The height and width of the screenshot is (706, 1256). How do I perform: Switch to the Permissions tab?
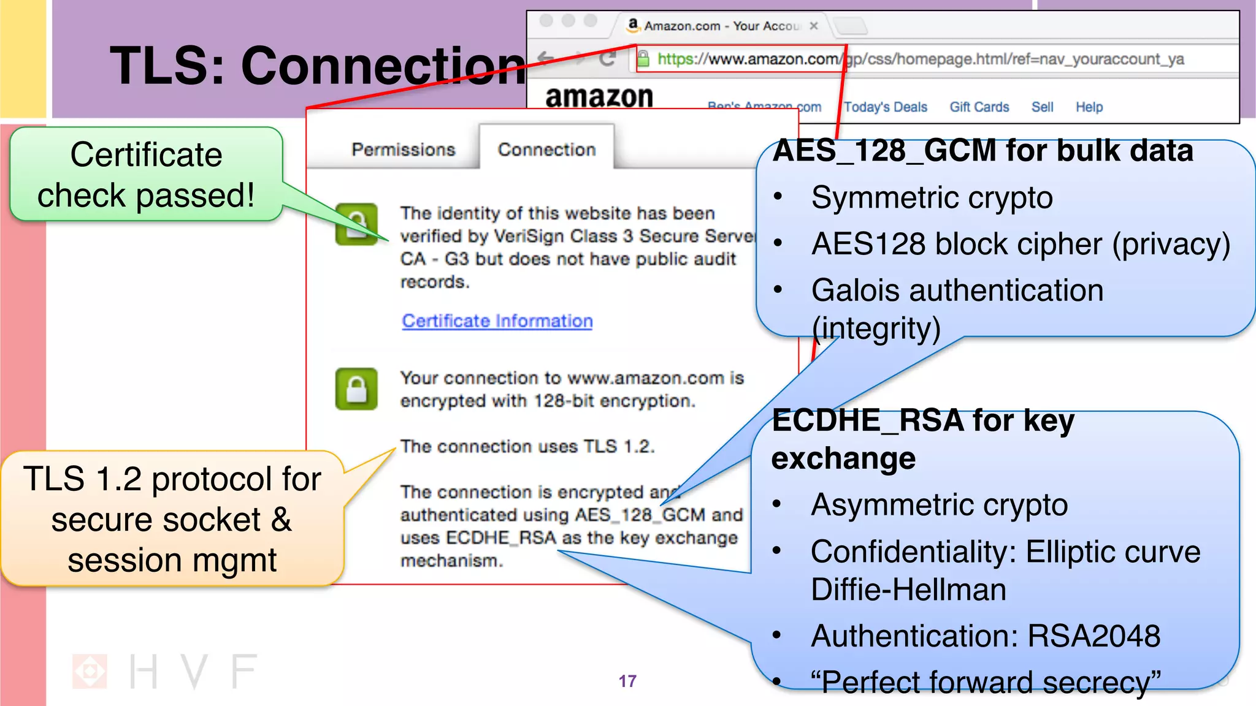point(403,150)
